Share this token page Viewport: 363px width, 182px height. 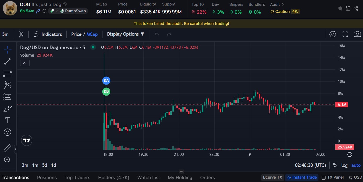[356, 8]
